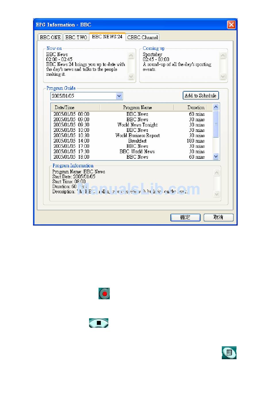Click the Coming up scroll down arrow

pos(223,76)
